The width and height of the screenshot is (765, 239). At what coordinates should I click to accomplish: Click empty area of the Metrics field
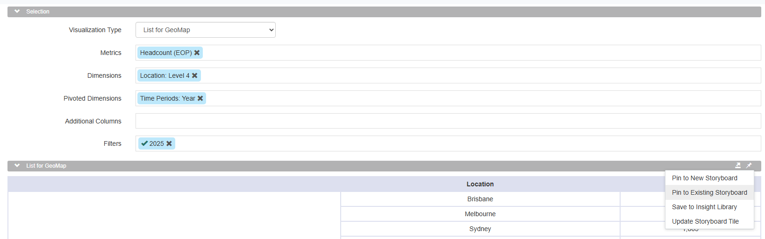click(467, 53)
